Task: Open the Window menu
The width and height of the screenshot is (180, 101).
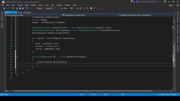Action: [x=67, y=5]
